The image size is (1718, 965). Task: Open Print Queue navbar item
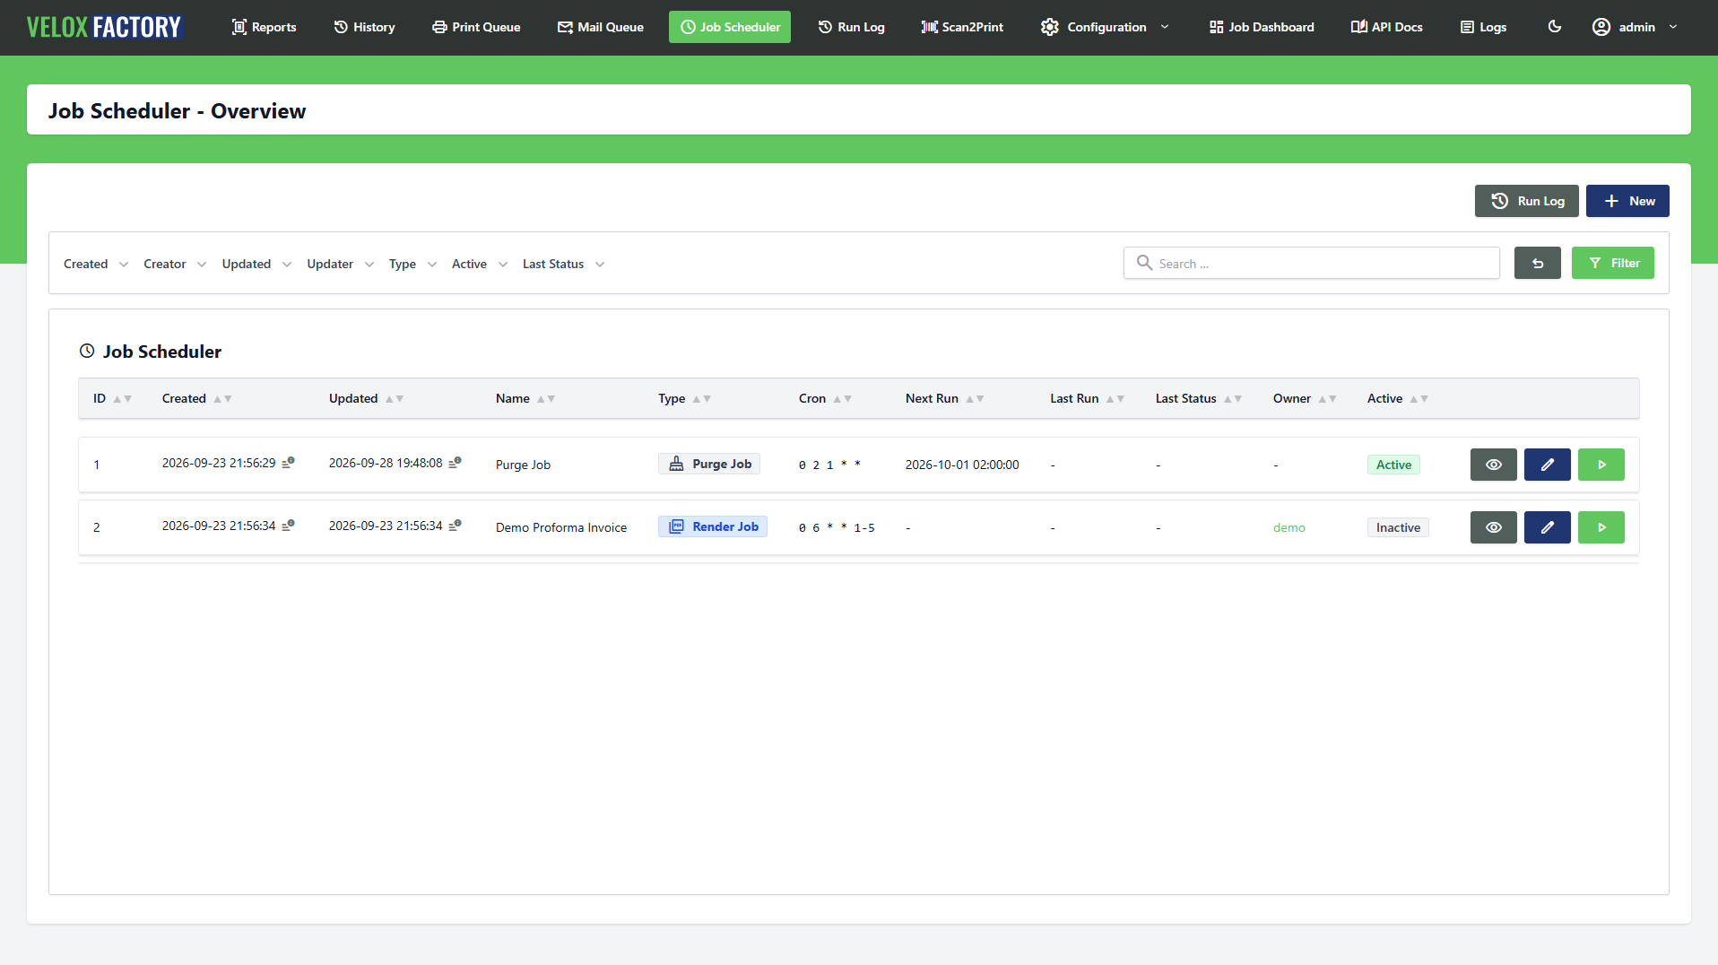pos(476,27)
